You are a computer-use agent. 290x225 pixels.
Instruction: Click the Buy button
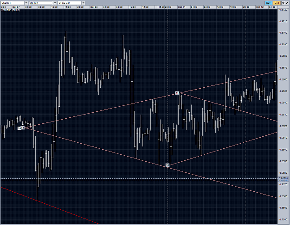pyautogui.click(x=268, y=3)
